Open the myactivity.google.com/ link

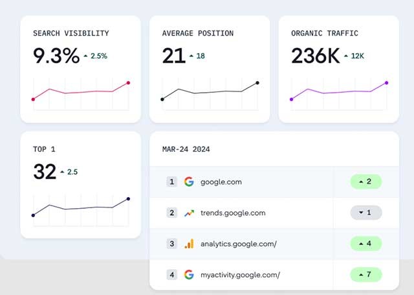click(240, 275)
